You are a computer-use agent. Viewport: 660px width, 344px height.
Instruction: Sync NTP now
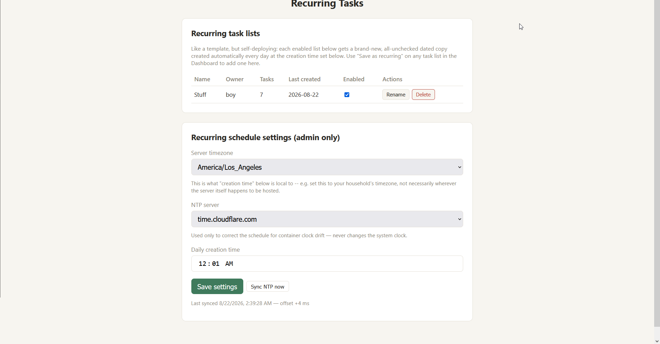(x=267, y=286)
